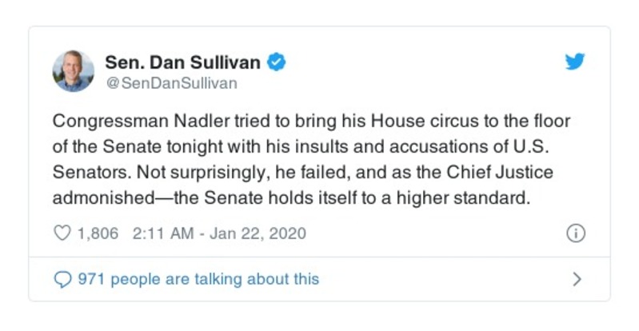Click the circled info icon
The width and height of the screenshot is (639, 331).
point(576,233)
